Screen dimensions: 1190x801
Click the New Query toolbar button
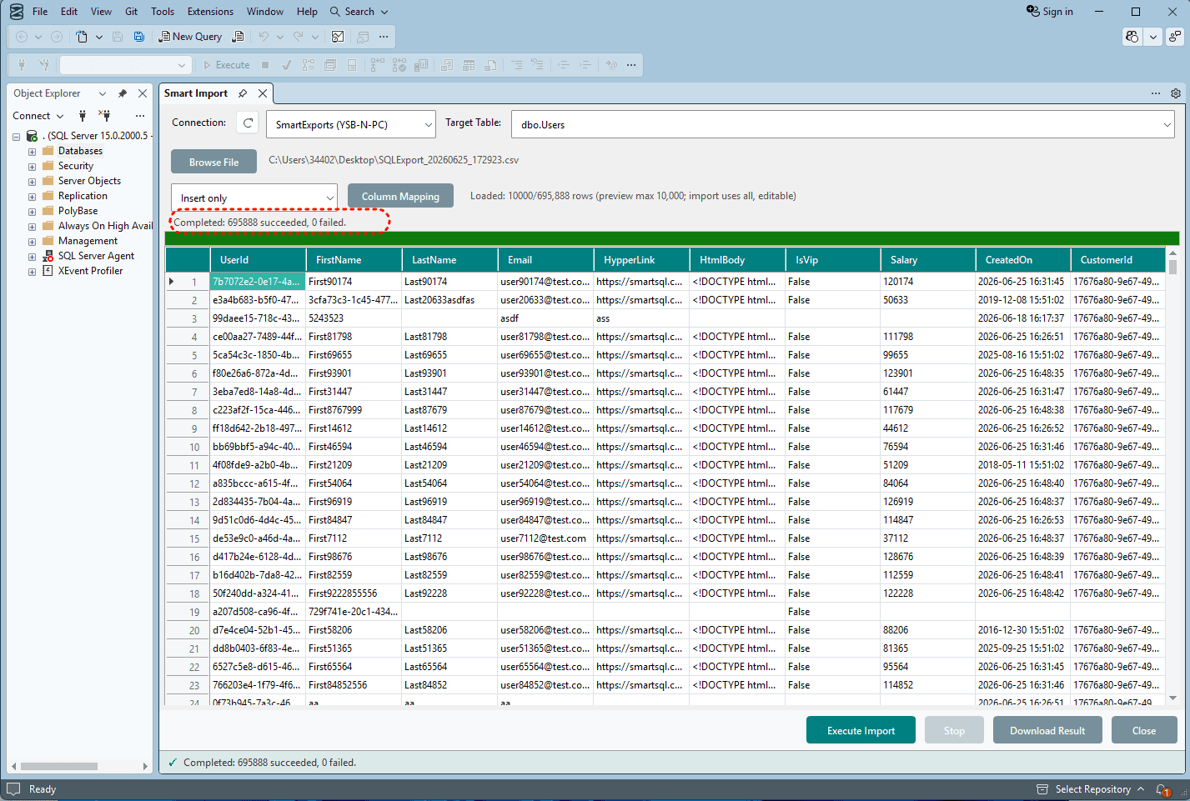tap(190, 37)
